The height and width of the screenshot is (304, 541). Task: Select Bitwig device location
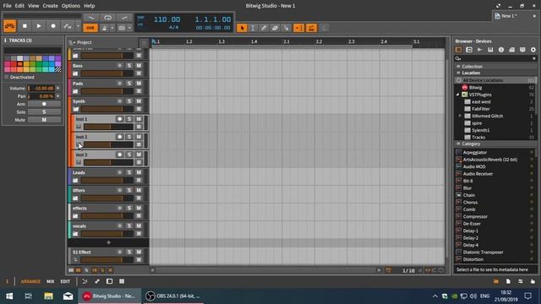point(475,88)
